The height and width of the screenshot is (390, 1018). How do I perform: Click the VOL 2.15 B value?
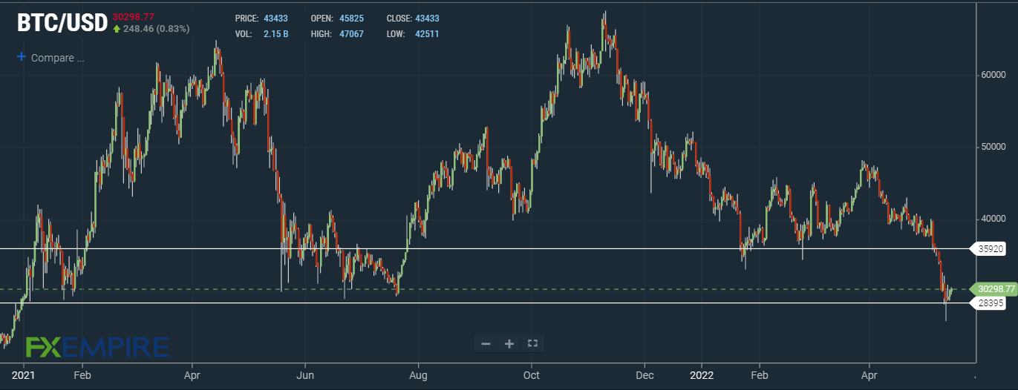(275, 34)
